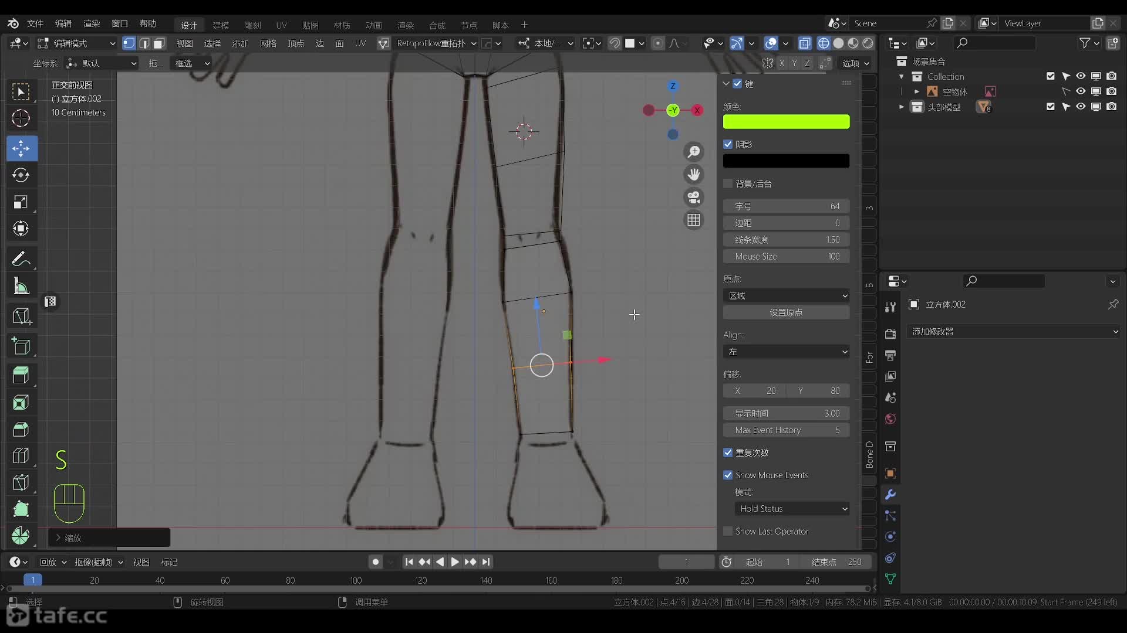This screenshot has width=1127, height=633.
Task: Open the 顶点 menu
Action: point(296,43)
